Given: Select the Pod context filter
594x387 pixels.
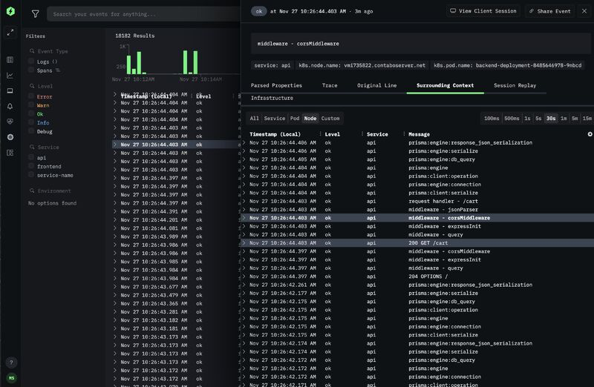Looking at the screenshot, I should pos(295,119).
